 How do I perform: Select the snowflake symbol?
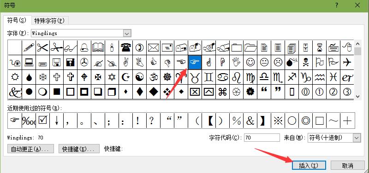(x=42, y=77)
